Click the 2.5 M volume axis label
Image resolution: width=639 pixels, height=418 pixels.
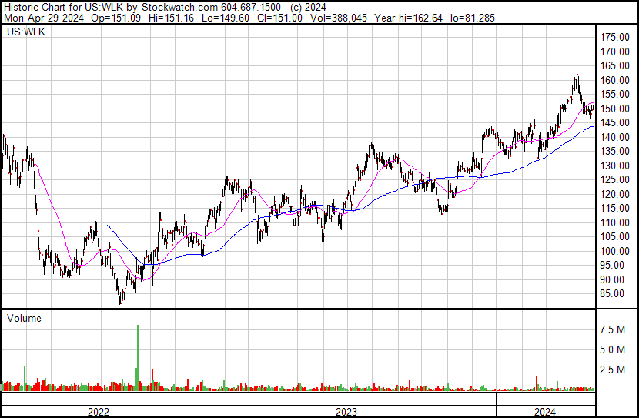pos(614,370)
